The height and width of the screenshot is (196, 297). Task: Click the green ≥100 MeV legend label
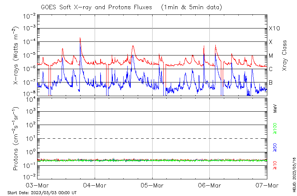[275, 129]
